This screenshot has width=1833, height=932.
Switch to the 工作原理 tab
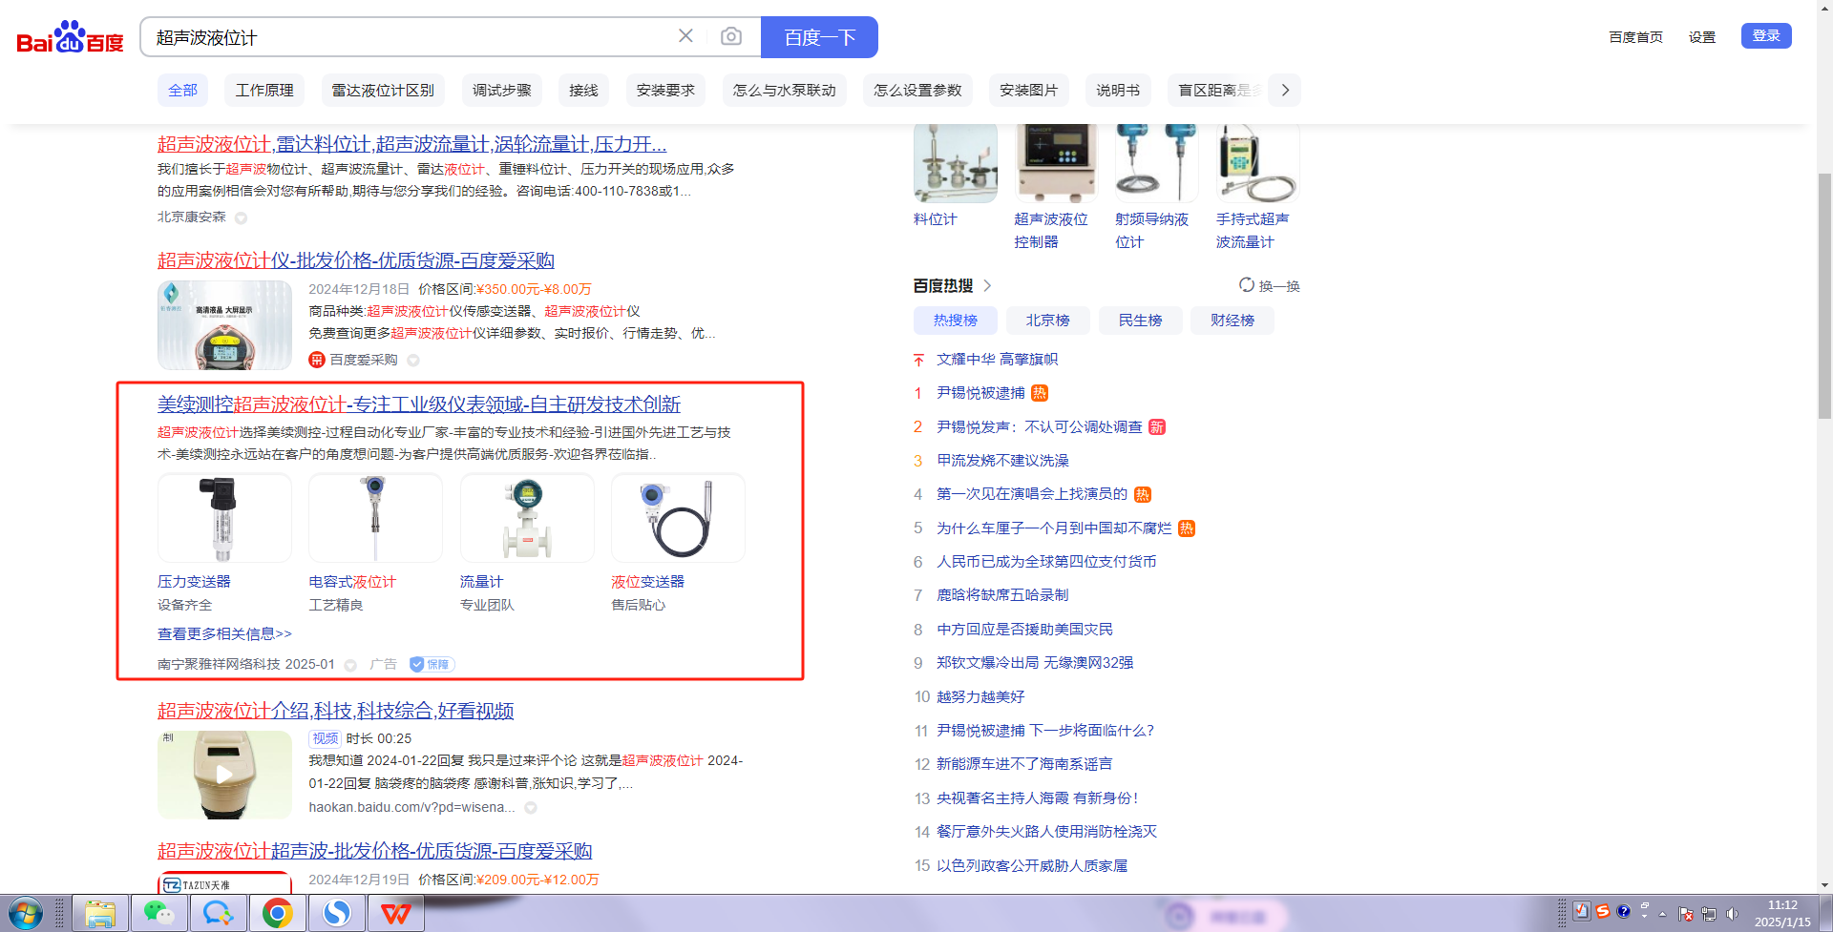[264, 90]
